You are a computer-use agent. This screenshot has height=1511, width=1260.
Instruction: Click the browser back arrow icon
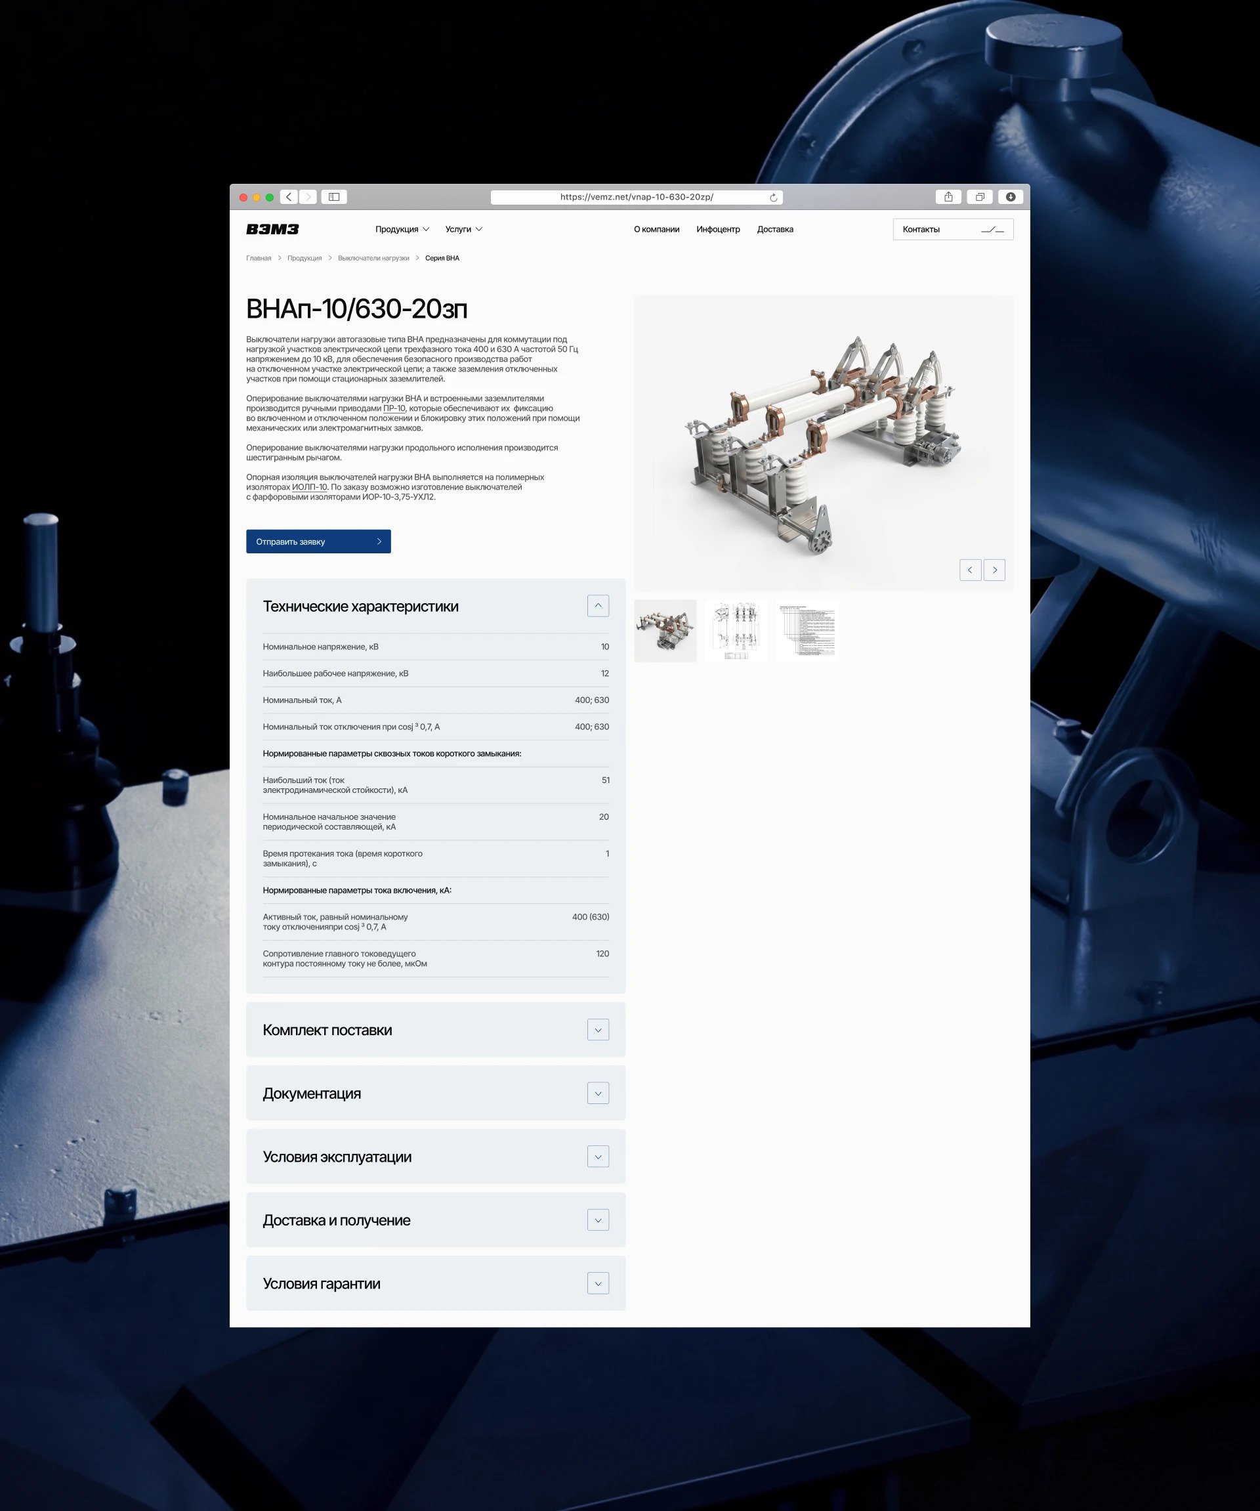pos(289,196)
